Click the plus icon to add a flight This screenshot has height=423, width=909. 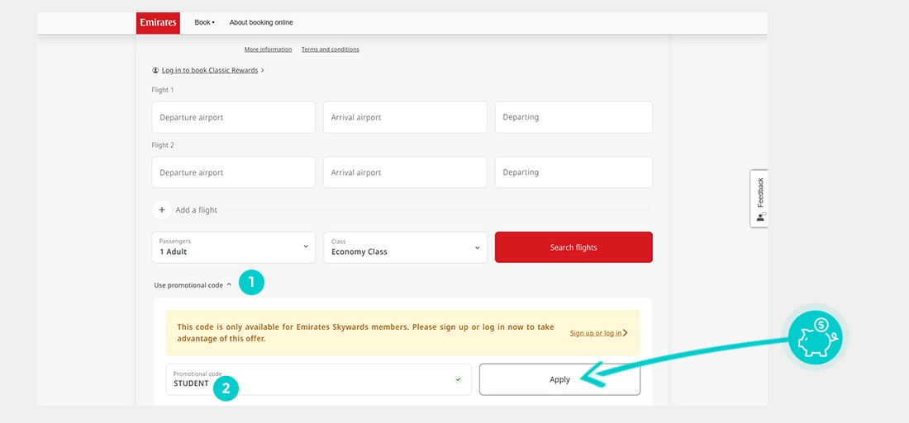coord(162,210)
